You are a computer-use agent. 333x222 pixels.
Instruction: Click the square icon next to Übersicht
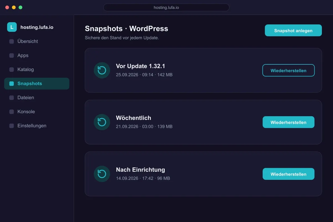(x=12, y=41)
